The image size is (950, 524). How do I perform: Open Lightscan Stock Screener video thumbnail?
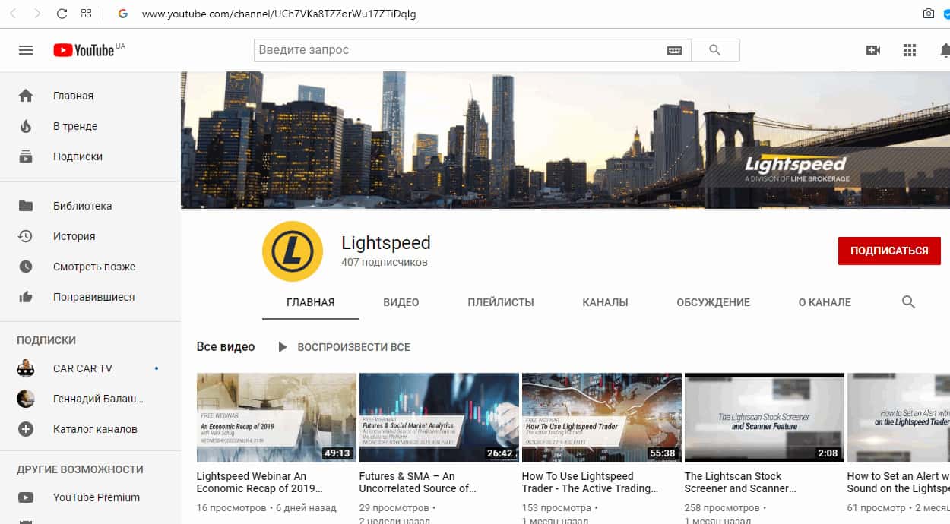tap(765, 418)
